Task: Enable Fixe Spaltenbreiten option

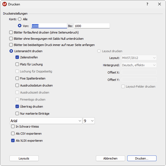Action: [x=17, y=78]
